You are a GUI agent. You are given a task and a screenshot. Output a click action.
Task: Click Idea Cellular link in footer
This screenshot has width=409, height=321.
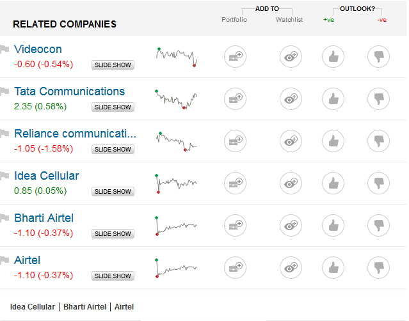tap(32, 307)
